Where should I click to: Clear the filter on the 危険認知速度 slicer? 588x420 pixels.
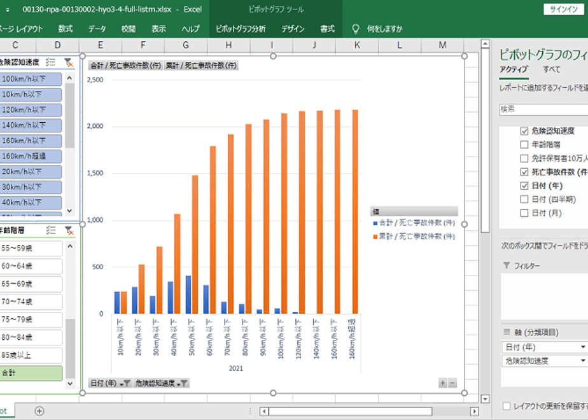(x=69, y=62)
